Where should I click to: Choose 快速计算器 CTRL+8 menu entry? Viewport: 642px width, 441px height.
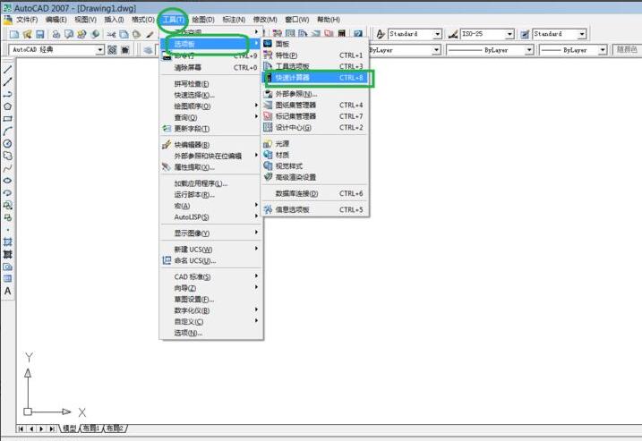(x=315, y=77)
